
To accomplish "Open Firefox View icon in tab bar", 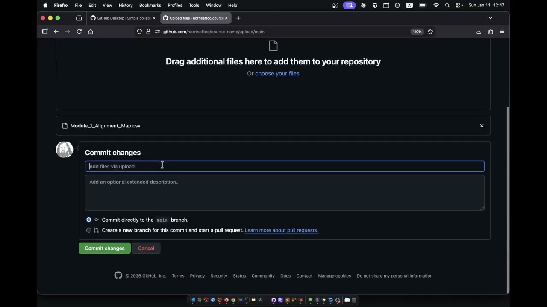I will (x=79, y=18).
